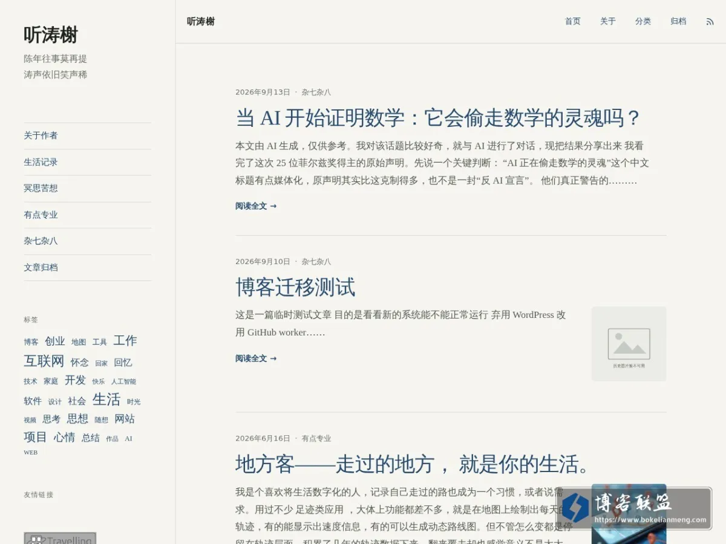Select the 开发 tag

tap(76, 380)
